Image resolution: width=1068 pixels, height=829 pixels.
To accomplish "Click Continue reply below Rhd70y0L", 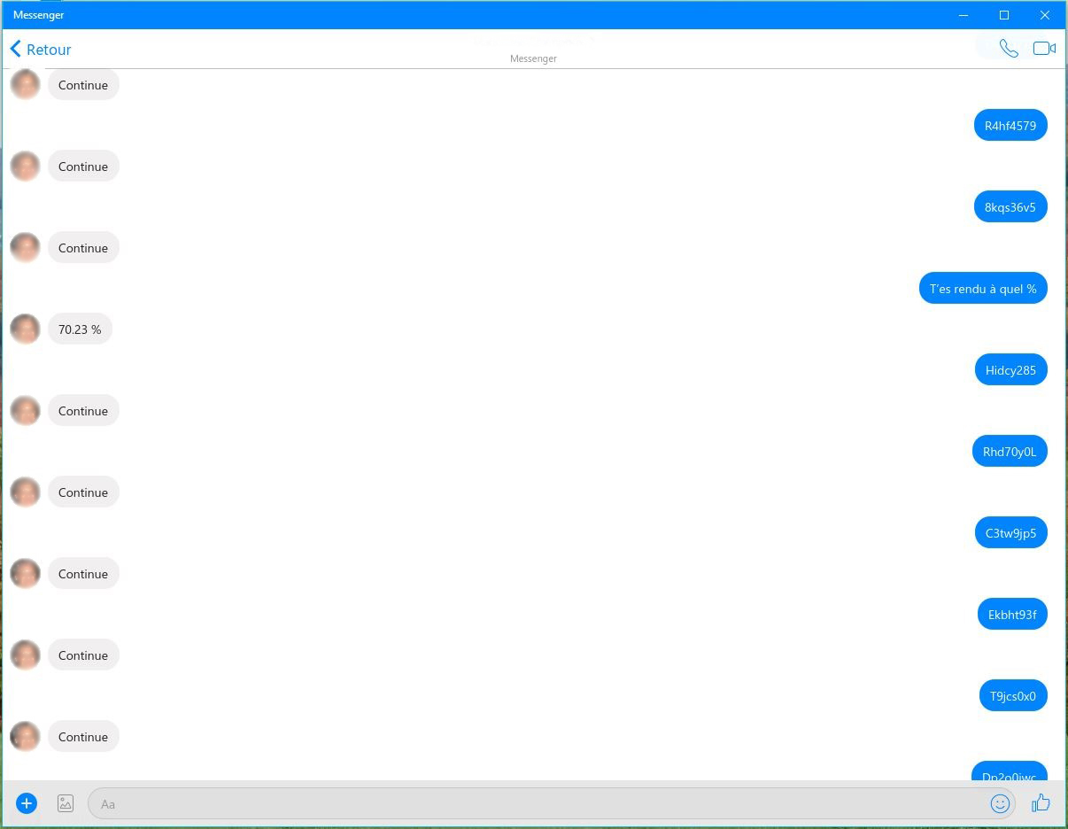I will tap(83, 492).
